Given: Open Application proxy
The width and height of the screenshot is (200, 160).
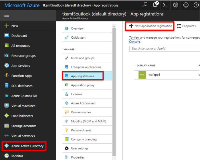Looking at the screenshot, I should point(87,85).
